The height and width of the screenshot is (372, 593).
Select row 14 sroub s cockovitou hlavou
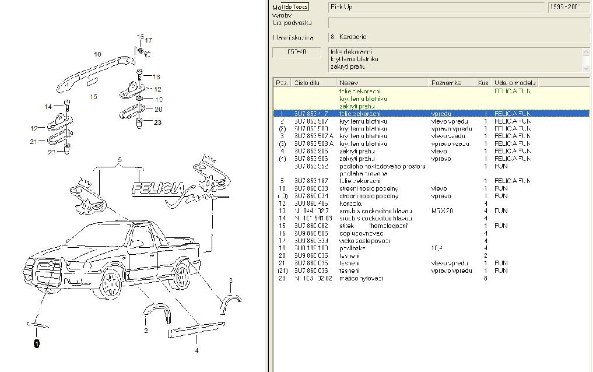pos(431,218)
